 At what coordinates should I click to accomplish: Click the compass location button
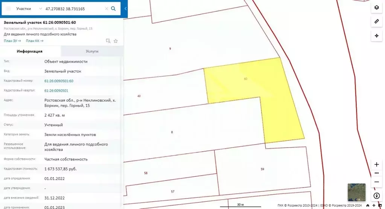(x=376, y=196)
